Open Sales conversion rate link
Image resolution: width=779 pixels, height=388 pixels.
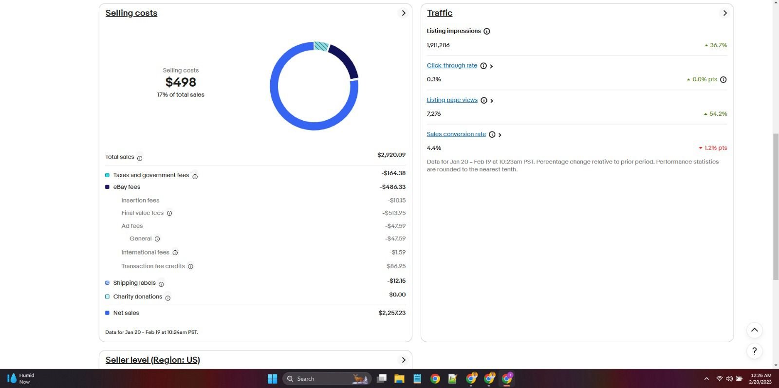pyautogui.click(x=456, y=134)
